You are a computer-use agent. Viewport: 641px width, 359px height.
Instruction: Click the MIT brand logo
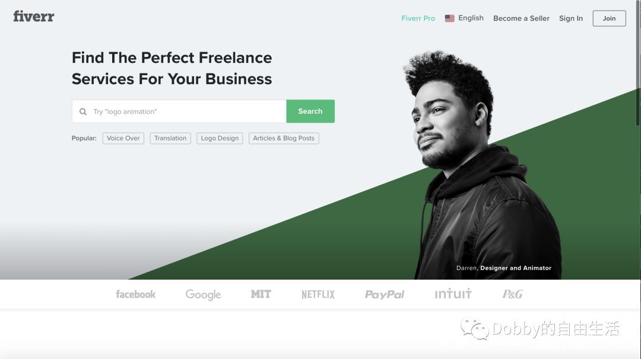tap(261, 294)
